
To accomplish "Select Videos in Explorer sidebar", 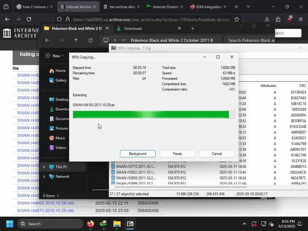I will tap(58, 147).
